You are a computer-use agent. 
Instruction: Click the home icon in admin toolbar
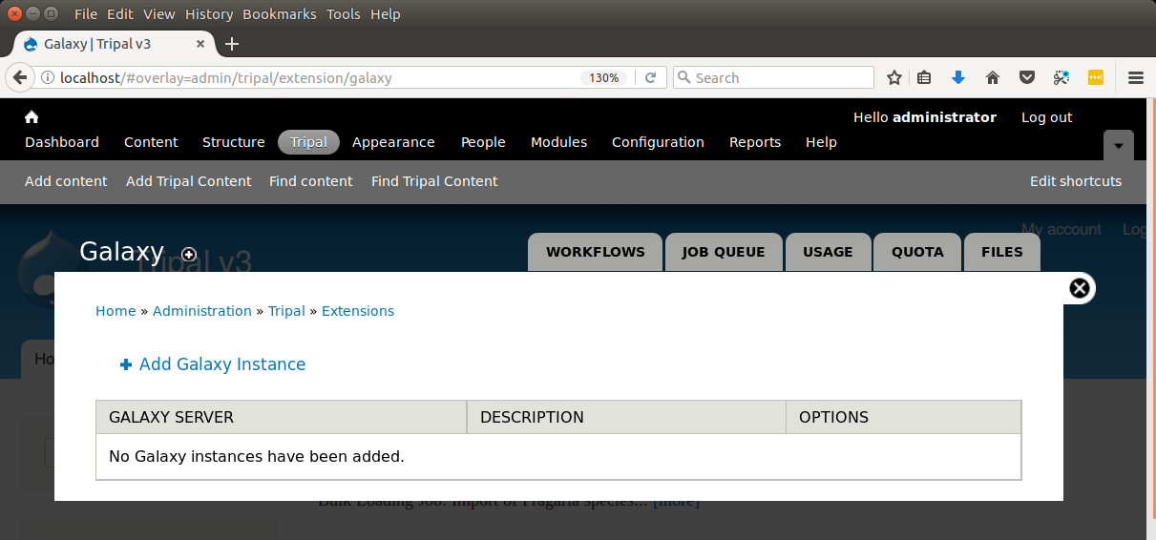coord(32,116)
